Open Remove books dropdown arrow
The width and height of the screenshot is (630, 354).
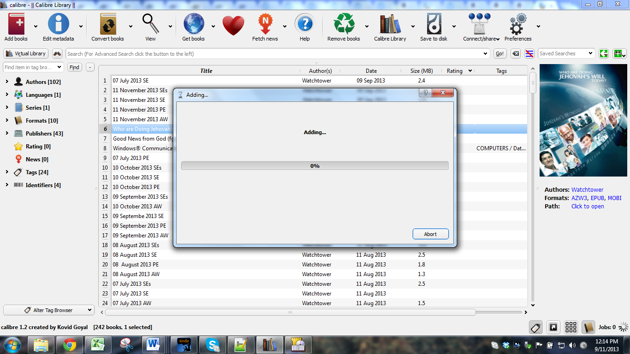tap(367, 26)
